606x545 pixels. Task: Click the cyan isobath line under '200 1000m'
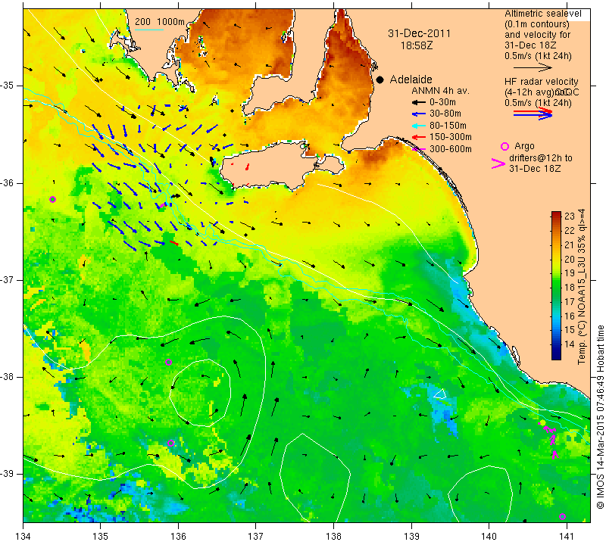149,30
